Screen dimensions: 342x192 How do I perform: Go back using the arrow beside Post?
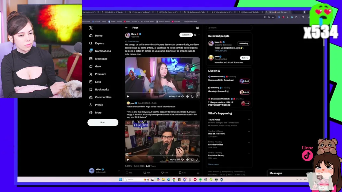pyautogui.click(x=126, y=27)
